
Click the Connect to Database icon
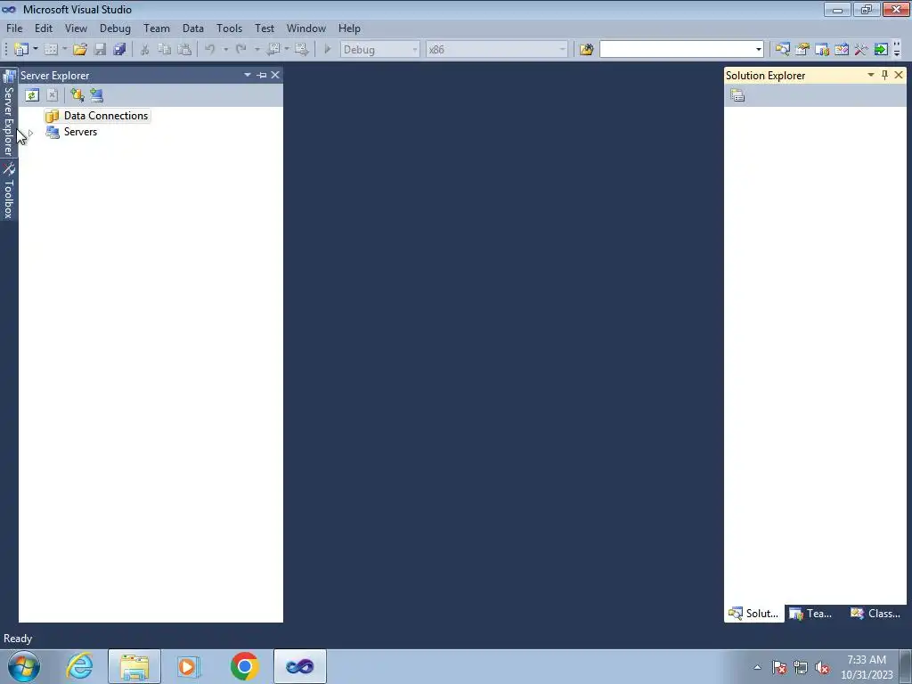tap(77, 94)
